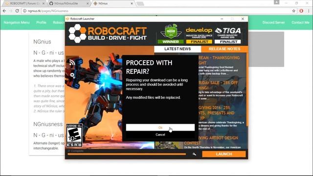Switch to the Latest News tab
The height and width of the screenshot is (176, 313).
click(178, 49)
